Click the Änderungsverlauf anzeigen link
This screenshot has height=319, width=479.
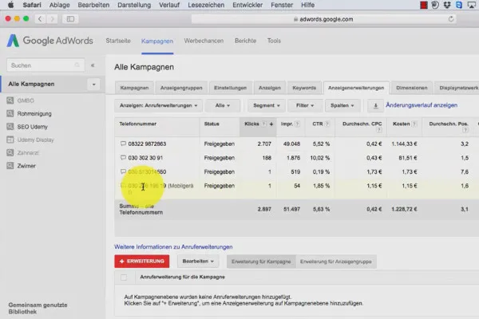click(422, 105)
